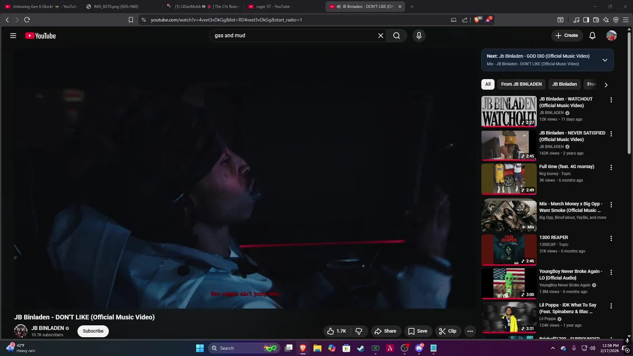Image resolution: width=633 pixels, height=356 pixels.
Task: Share the video
Action: coord(385,331)
